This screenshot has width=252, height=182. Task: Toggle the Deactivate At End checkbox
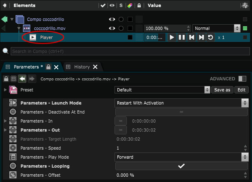click(x=181, y=112)
